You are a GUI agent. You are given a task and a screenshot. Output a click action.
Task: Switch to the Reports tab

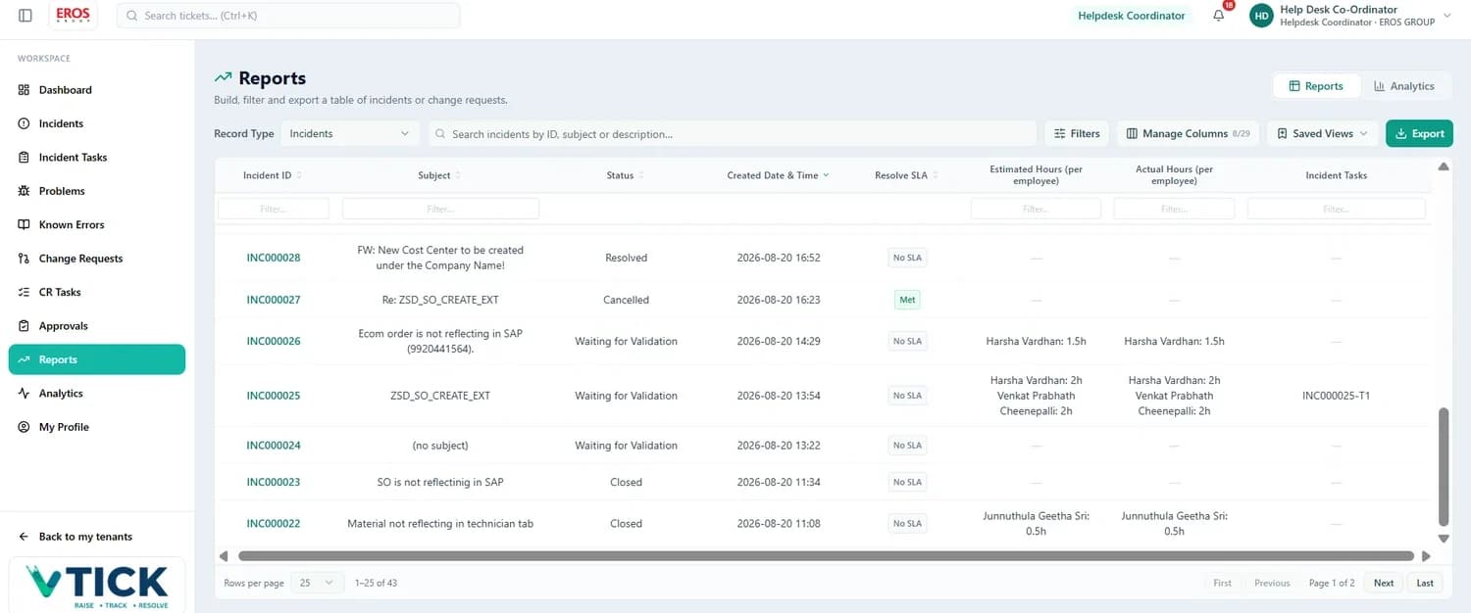[1316, 86]
